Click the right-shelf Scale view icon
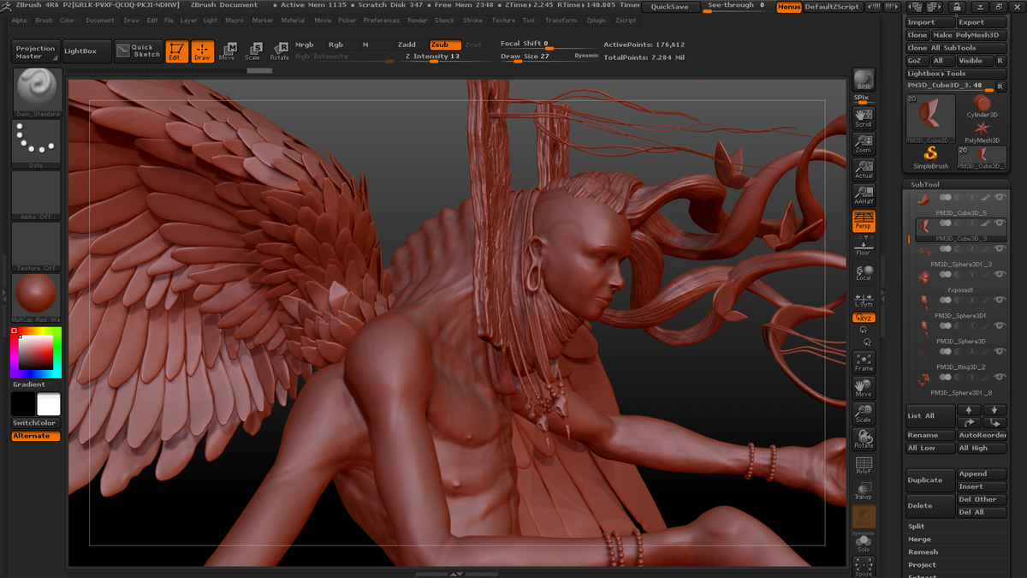Viewport: 1027px width, 578px height. coord(864,414)
